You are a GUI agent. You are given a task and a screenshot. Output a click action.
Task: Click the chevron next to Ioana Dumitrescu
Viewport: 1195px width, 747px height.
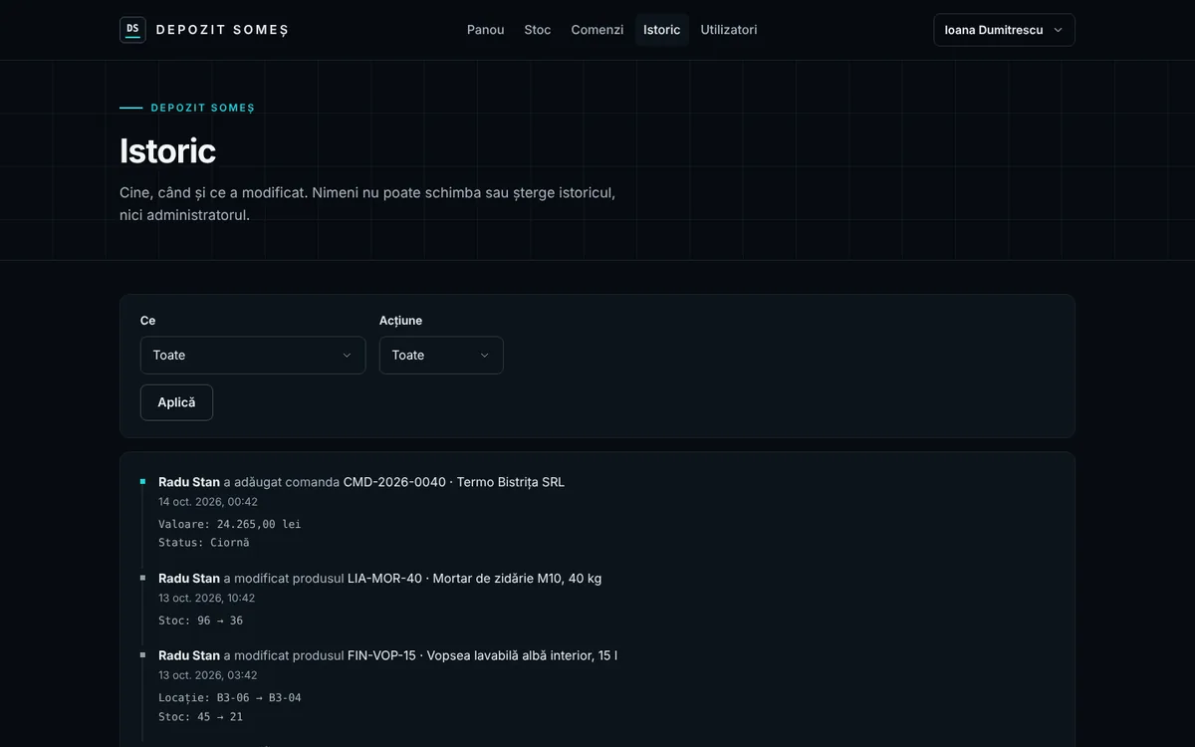(1058, 30)
